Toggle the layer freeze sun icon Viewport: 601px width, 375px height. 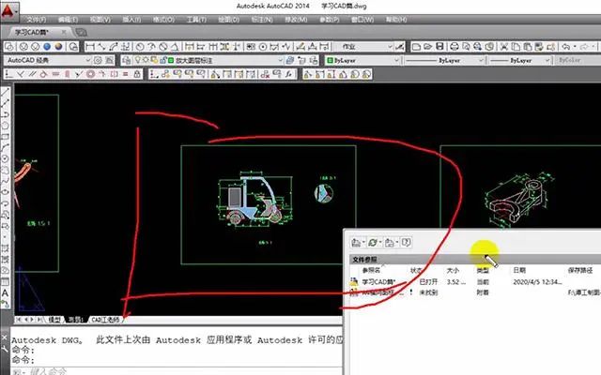tap(146, 60)
